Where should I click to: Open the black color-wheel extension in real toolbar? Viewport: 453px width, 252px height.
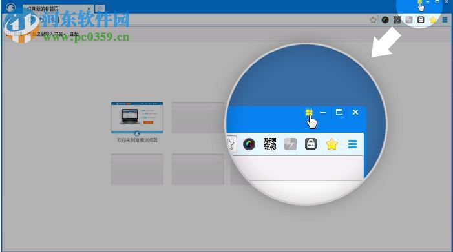pos(385,20)
